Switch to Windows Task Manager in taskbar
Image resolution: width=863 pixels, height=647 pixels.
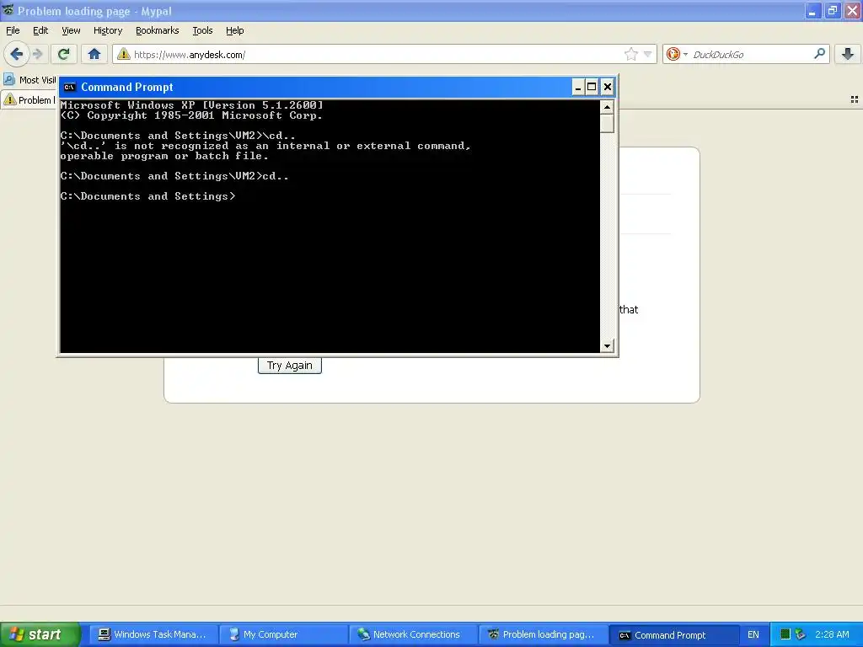(x=153, y=634)
